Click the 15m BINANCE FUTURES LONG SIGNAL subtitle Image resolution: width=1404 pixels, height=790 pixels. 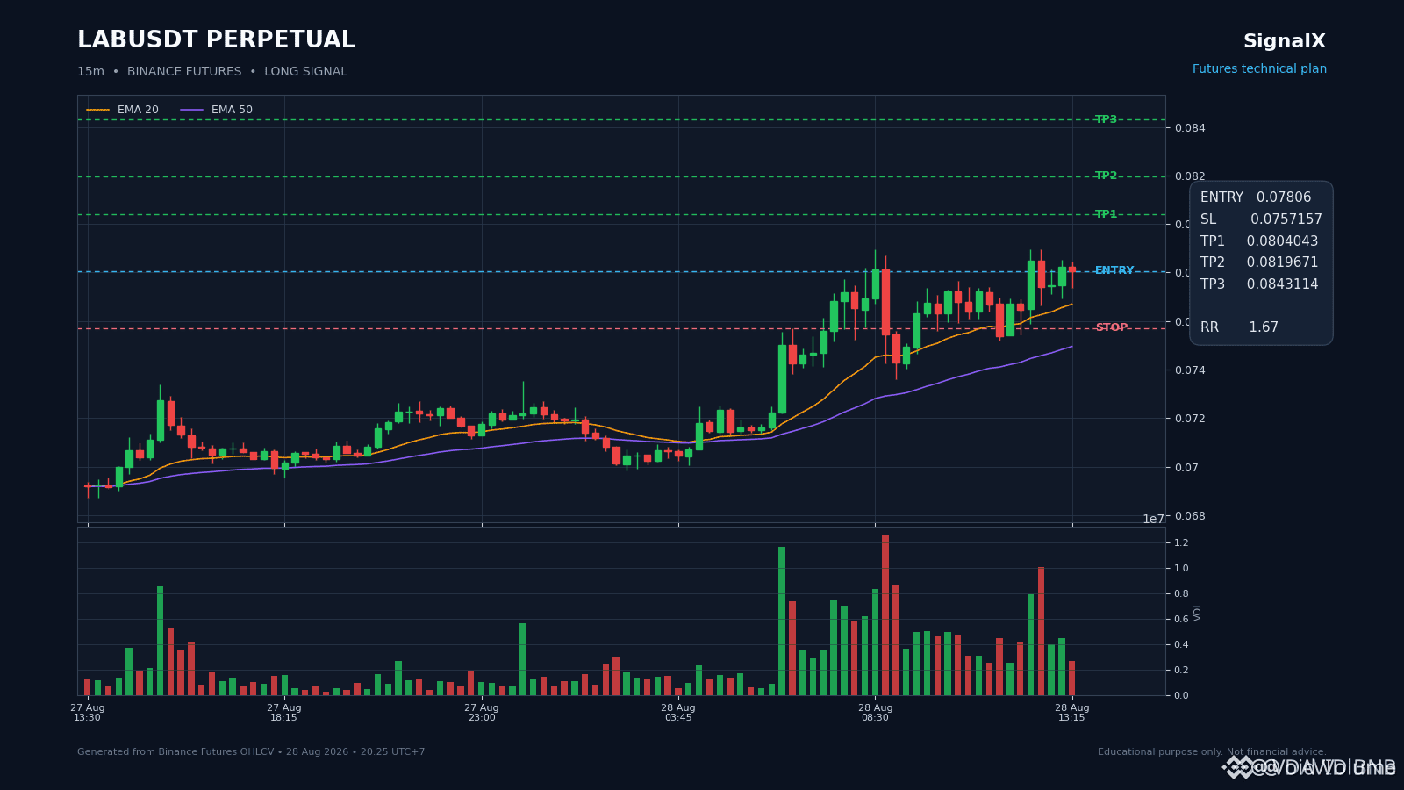[212, 71]
